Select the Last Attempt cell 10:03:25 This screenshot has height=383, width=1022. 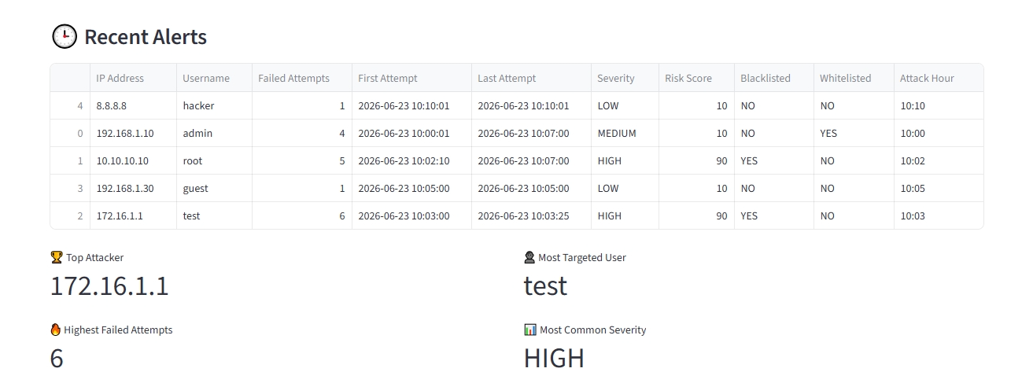tap(531, 215)
